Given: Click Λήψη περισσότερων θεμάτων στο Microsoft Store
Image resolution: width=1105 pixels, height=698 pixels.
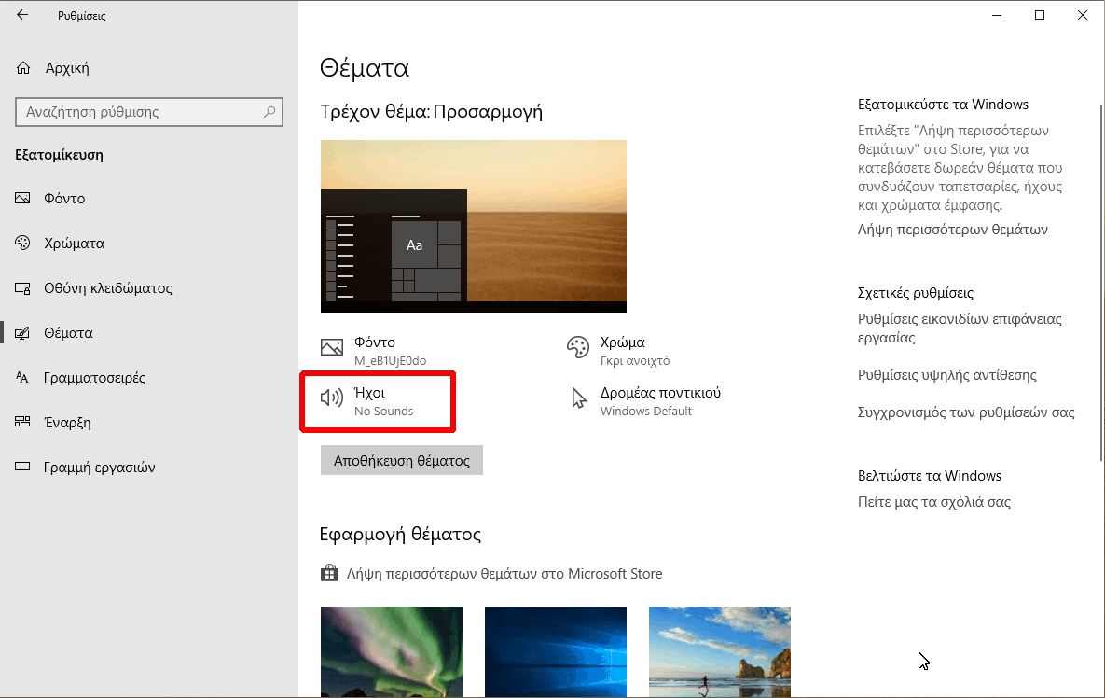Looking at the screenshot, I should point(504,574).
